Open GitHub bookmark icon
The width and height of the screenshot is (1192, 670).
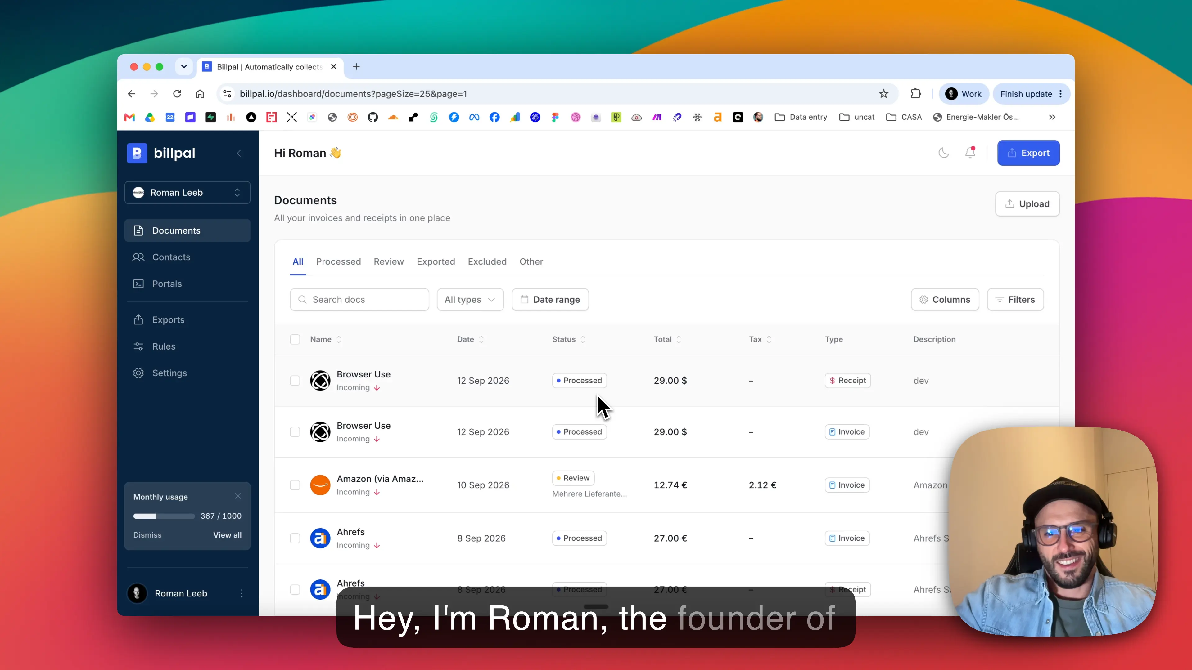click(373, 118)
